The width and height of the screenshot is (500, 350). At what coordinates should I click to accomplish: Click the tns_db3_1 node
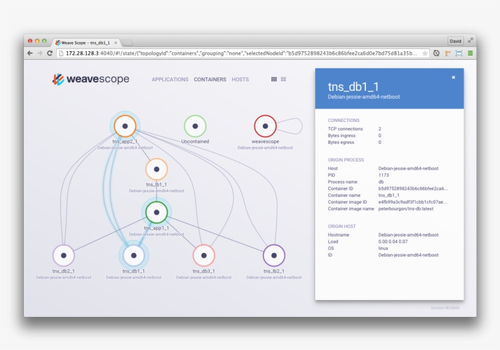pyautogui.click(x=204, y=255)
